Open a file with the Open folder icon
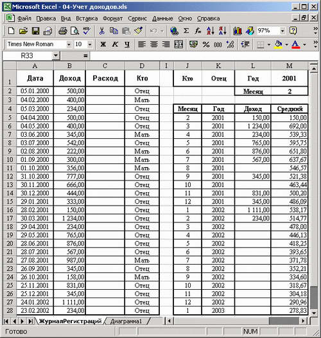 coord(23,31)
